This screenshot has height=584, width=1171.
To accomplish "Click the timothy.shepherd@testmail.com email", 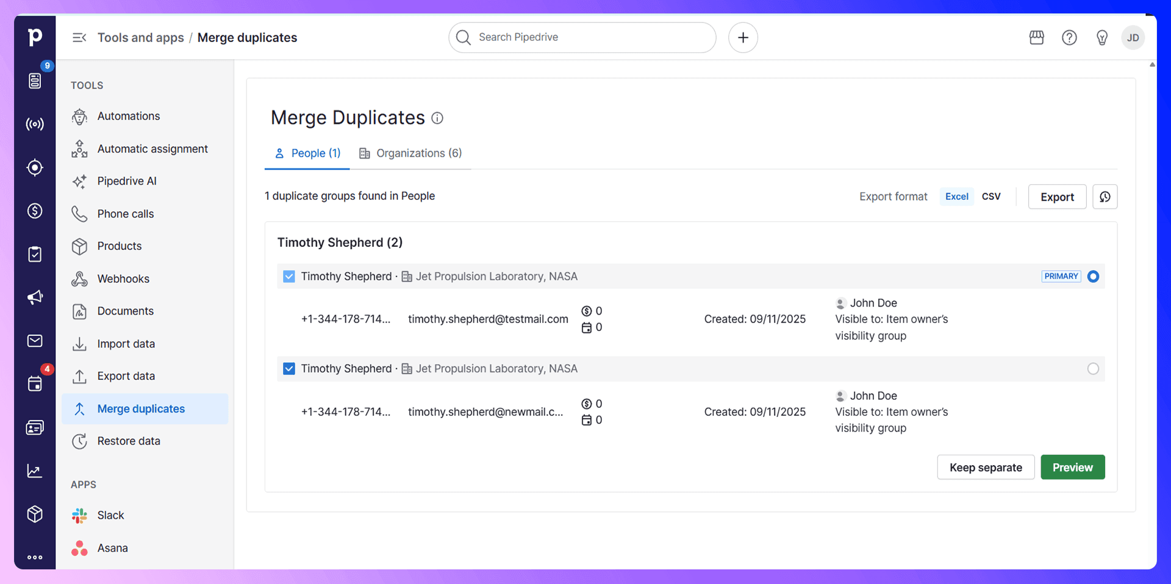I will click(488, 319).
